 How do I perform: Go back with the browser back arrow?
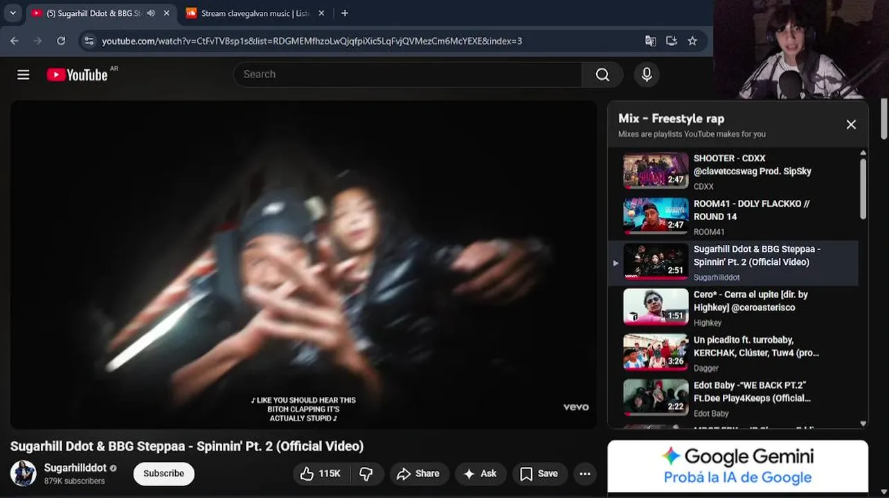[14, 41]
